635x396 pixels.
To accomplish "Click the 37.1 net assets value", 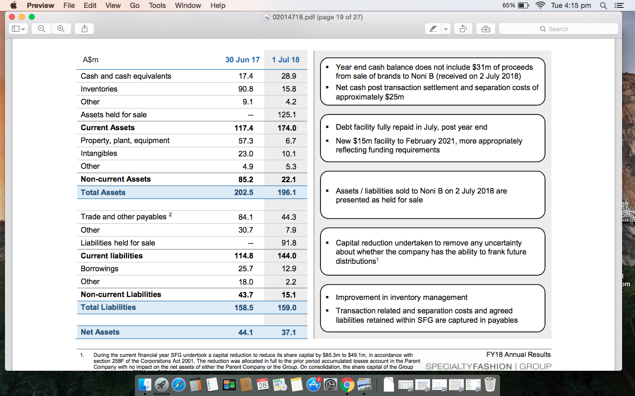I will tap(289, 333).
